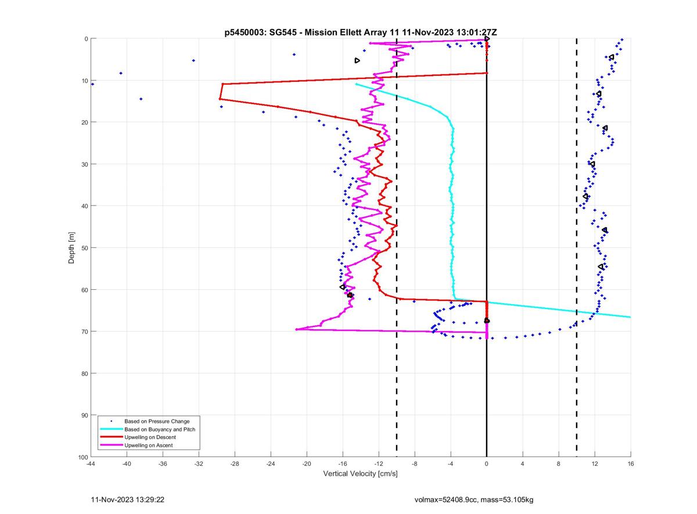This screenshot has height=514, width=697.
Task: Click triangle marker near -14 cm/s at 5 m
Action: pyautogui.click(x=357, y=60)
